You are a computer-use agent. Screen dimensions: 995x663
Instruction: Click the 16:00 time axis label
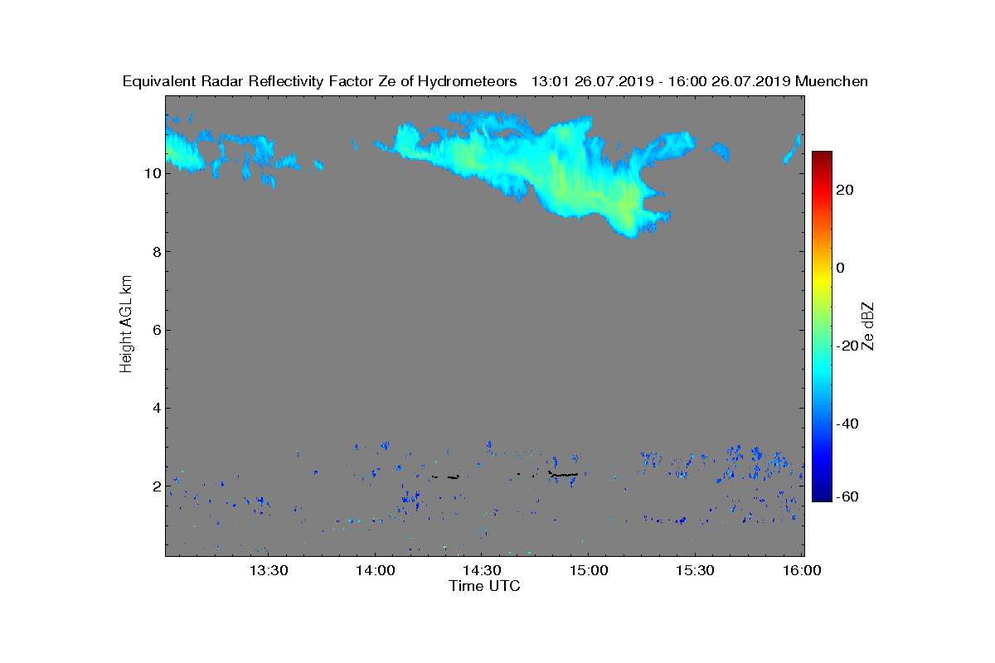tap(802, 570)
